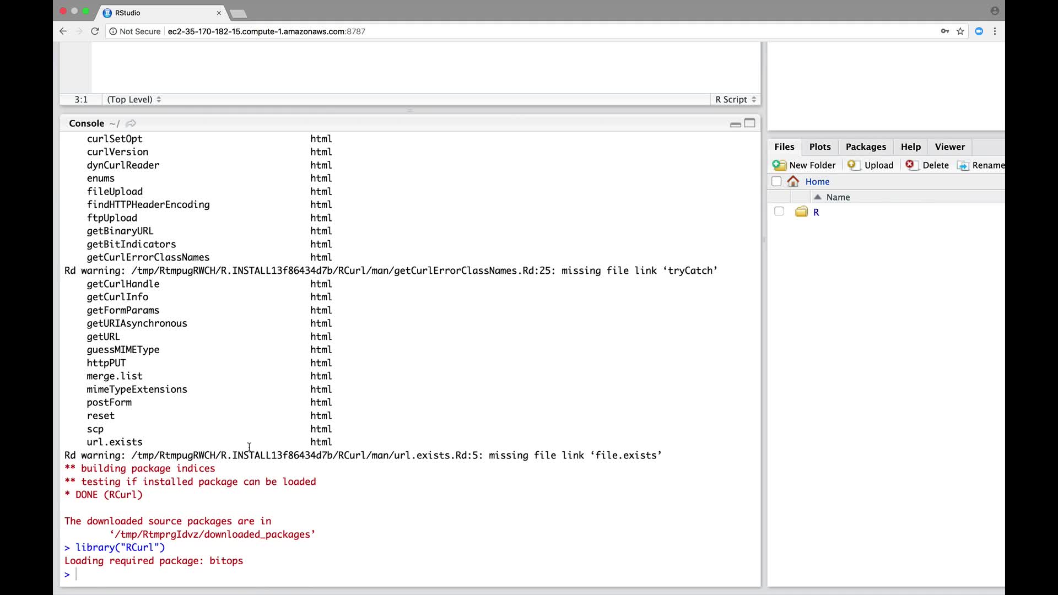Click the red Delete icon
The height and width of the screenshot is (595, 1058).
coord(910,165)
